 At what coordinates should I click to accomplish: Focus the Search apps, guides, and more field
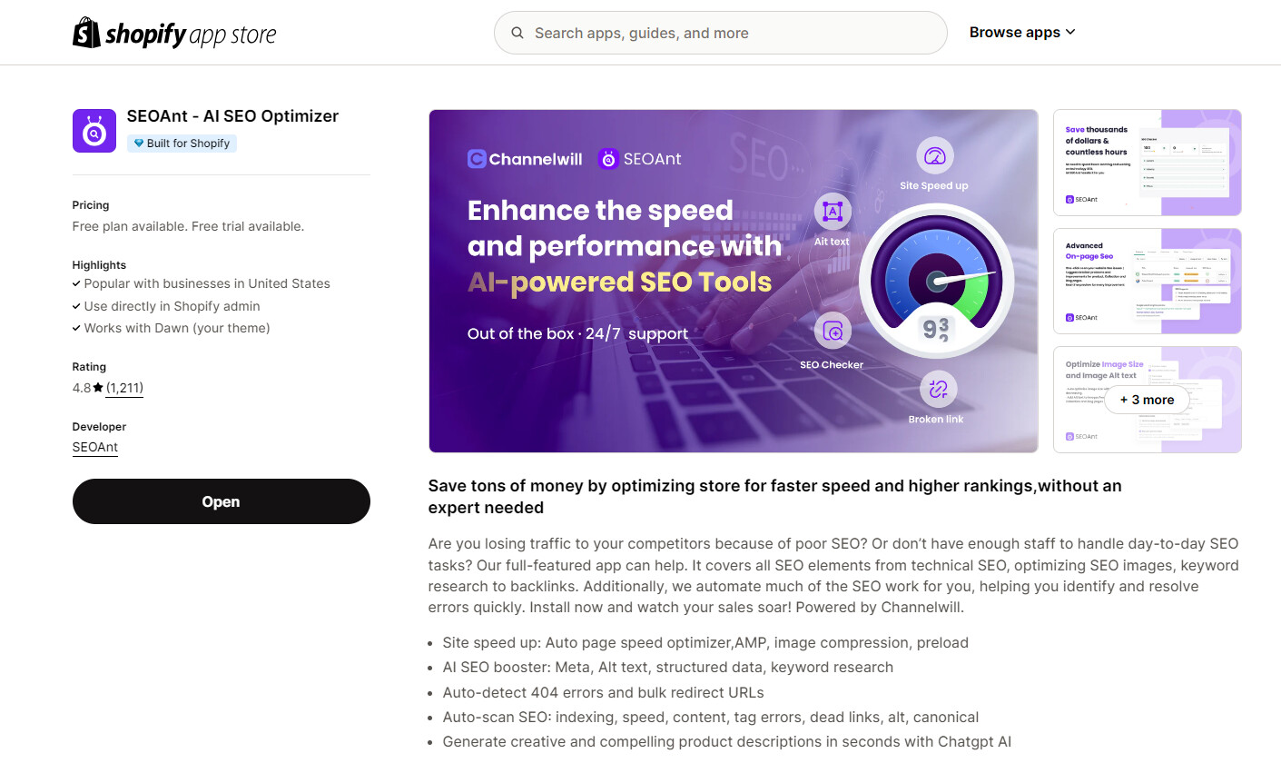coord(721,33)
